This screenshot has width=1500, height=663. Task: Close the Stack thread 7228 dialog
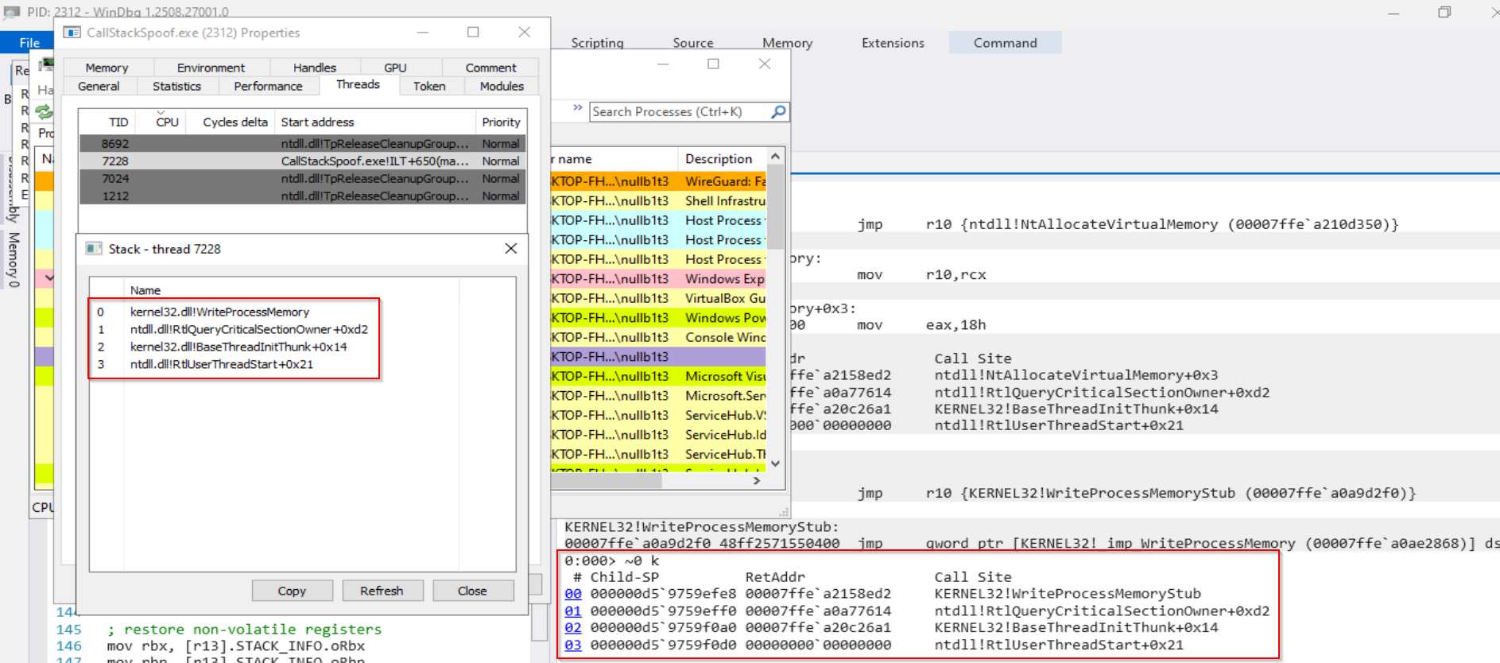511,249
